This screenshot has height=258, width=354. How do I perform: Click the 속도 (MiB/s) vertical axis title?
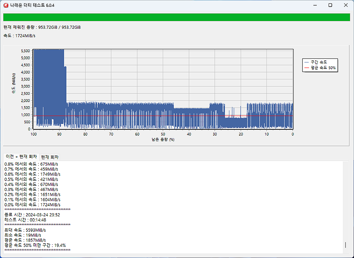(14, 89)
